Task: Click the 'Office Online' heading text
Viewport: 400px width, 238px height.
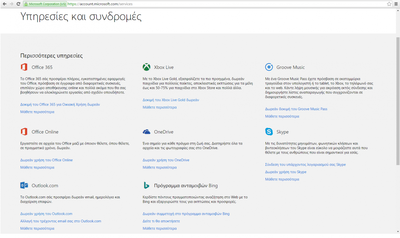Action: [45, 132]
